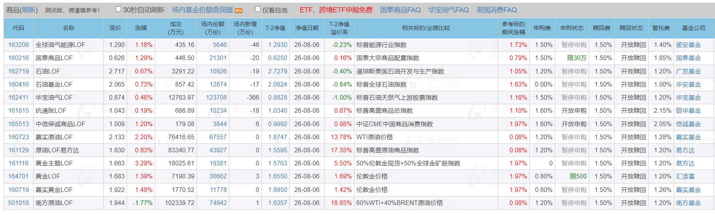Viewport: 715px width, 215px height.
Task: Open fund code 162719
Action: coord(19,71)
